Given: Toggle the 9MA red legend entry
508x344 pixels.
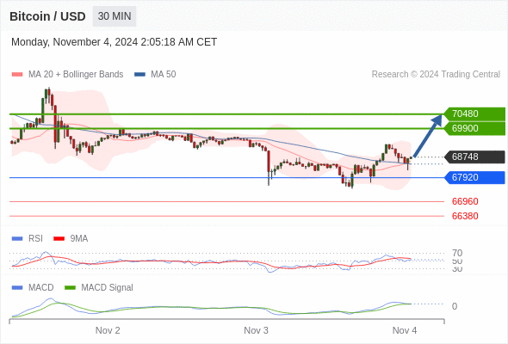Looking at the screenshot, I should (71, 238).
